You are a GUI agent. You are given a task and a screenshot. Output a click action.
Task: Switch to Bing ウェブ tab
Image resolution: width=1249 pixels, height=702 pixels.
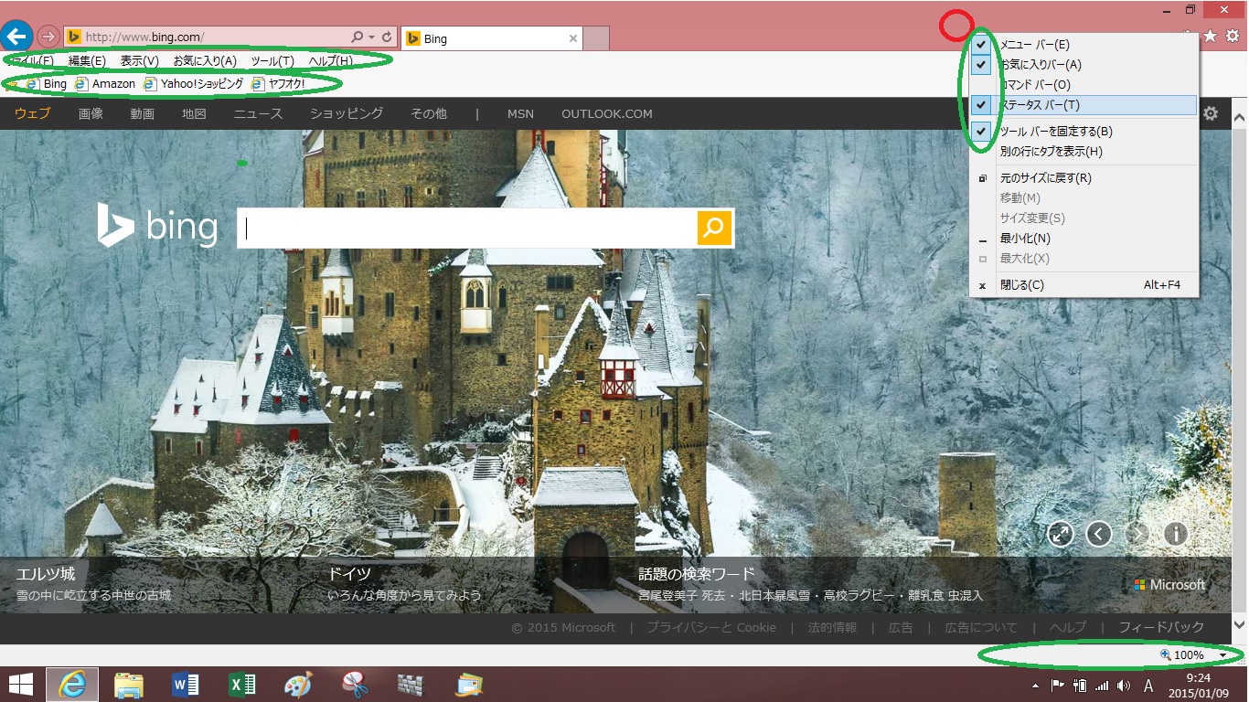[32, 113]
